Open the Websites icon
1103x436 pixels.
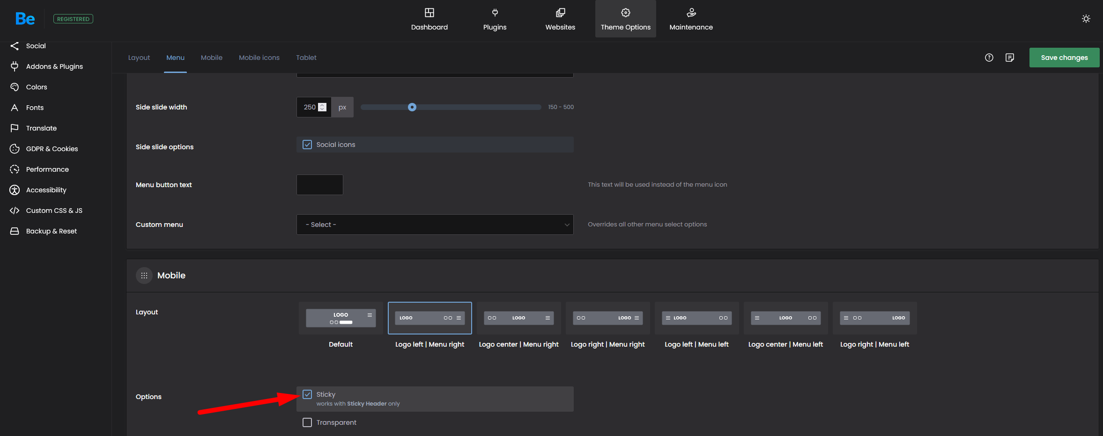(x=561, y=13)
